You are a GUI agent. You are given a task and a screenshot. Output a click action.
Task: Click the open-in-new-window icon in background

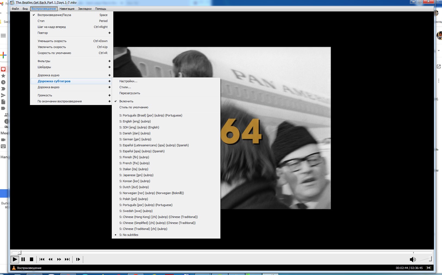[x=439, y=67]
